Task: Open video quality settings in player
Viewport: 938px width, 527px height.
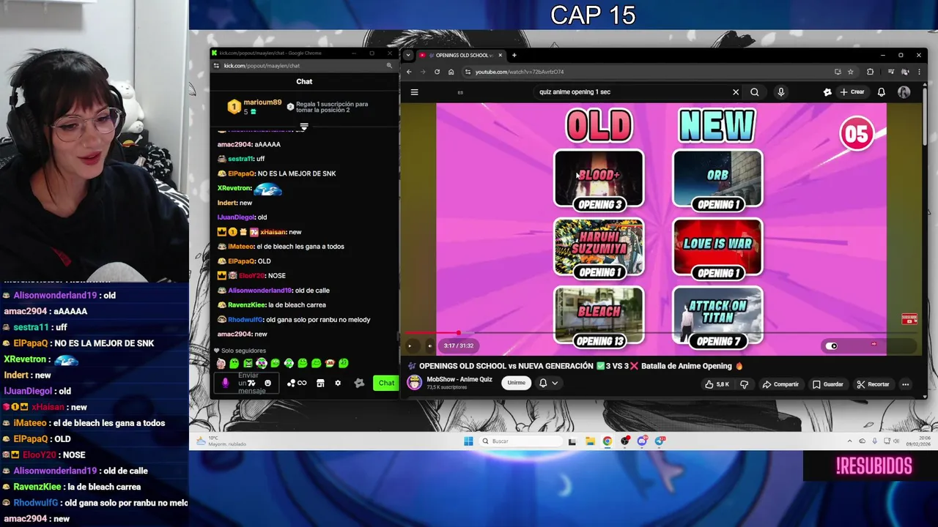Action: 874,344
